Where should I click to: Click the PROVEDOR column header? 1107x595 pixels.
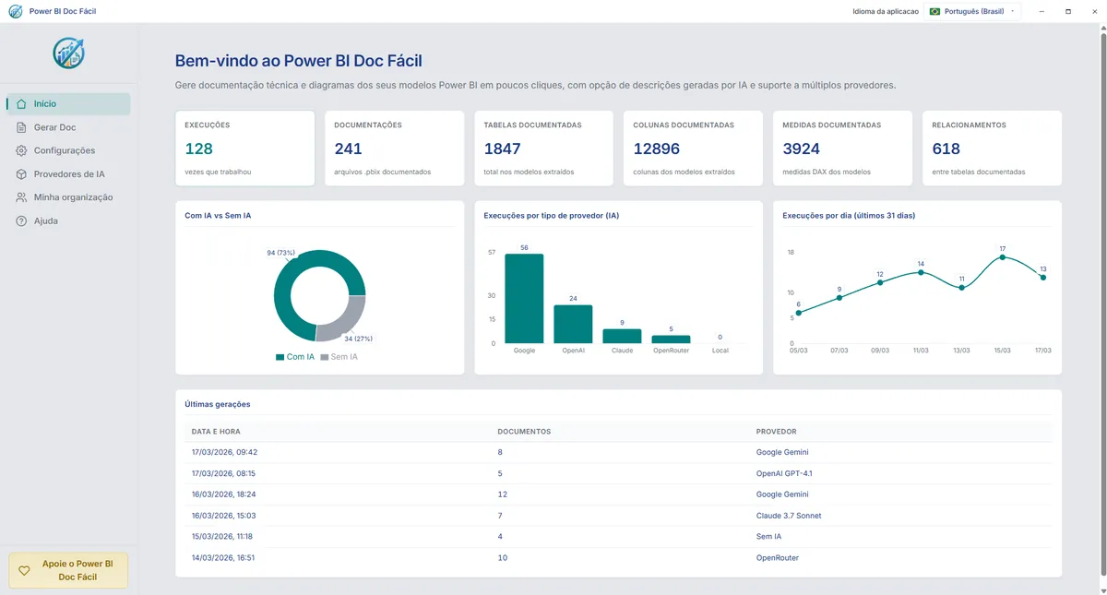pyautogui.click(x=776, y=432)
